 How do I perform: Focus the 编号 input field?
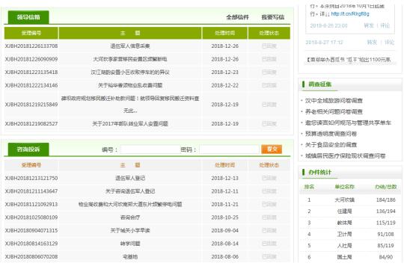(x=150, y=149)
